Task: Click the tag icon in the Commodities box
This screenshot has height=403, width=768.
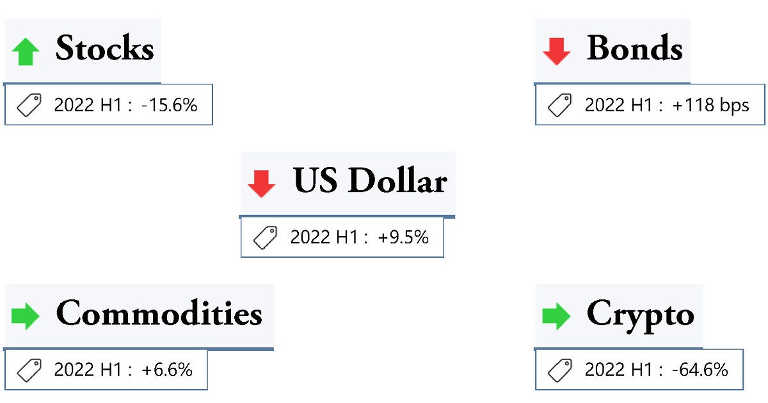Action: 29,370
